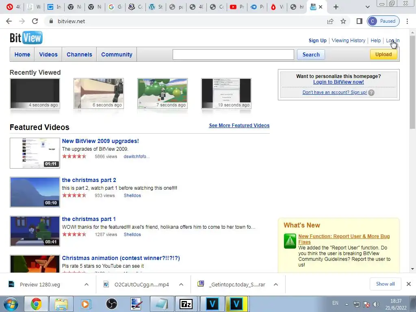Go back using browser back arrow
The width and height of the screenshot is (416, 312).
pyautogui.click(x=9, y=21)
